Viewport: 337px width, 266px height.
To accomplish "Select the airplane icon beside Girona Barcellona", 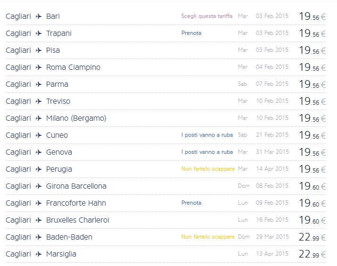I will click(39, 186).
